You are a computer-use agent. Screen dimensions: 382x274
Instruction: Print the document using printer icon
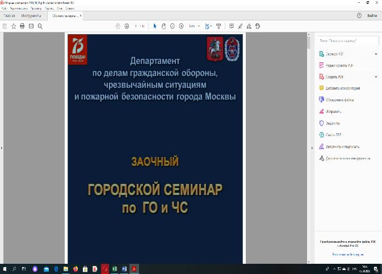pyautogui.click(x=22, y=26)
